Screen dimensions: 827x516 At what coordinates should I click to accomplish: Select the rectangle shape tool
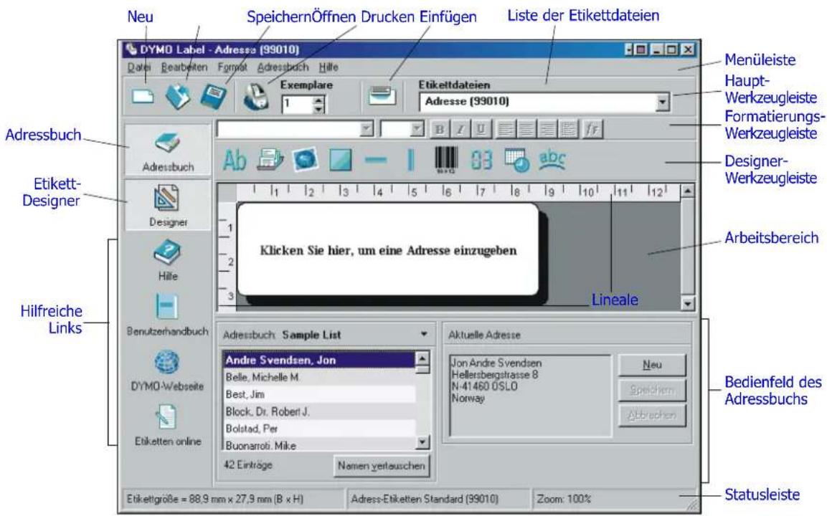pos(341,160)
